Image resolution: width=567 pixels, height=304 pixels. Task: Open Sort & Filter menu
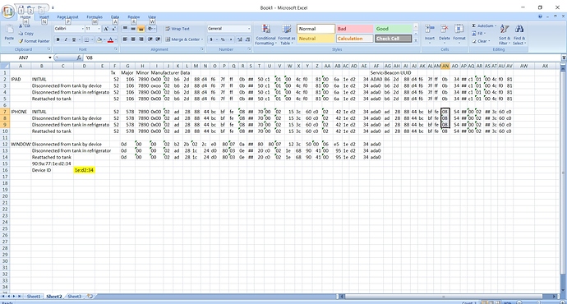coord(504,35)
